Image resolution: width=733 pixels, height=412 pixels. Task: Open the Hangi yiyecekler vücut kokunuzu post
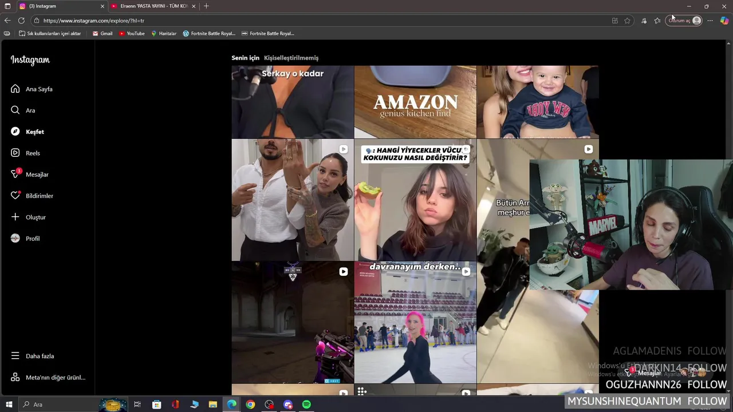[x=415, y=200]
